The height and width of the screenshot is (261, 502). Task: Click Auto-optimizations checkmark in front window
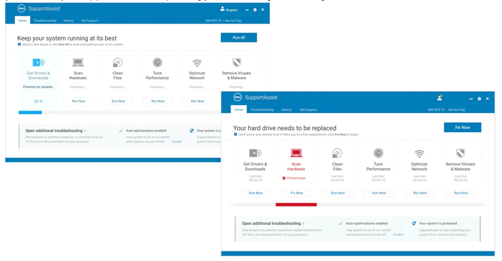(x=341, y=224)
